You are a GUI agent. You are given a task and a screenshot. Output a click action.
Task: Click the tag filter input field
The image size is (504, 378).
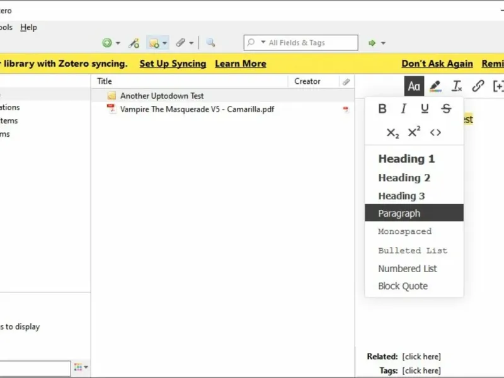point(35,368)
